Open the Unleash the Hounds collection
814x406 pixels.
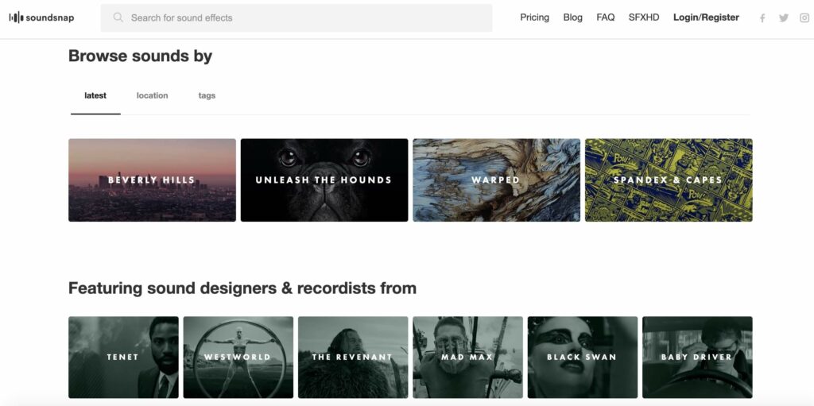[324, 180]
